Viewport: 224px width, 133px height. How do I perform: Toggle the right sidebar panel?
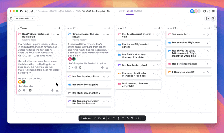pyautogui.click(x=213, y=18)
